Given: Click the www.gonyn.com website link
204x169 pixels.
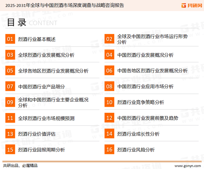Looking at the screenshot, I should tap(188, 165).
